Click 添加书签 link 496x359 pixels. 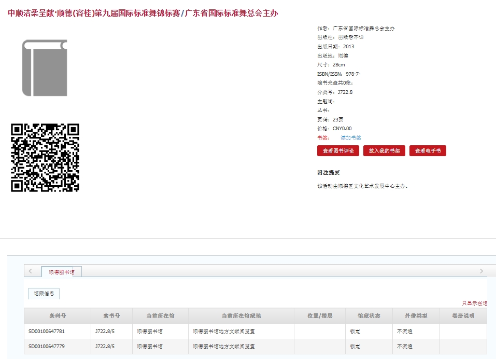click(x=351, y=137)
